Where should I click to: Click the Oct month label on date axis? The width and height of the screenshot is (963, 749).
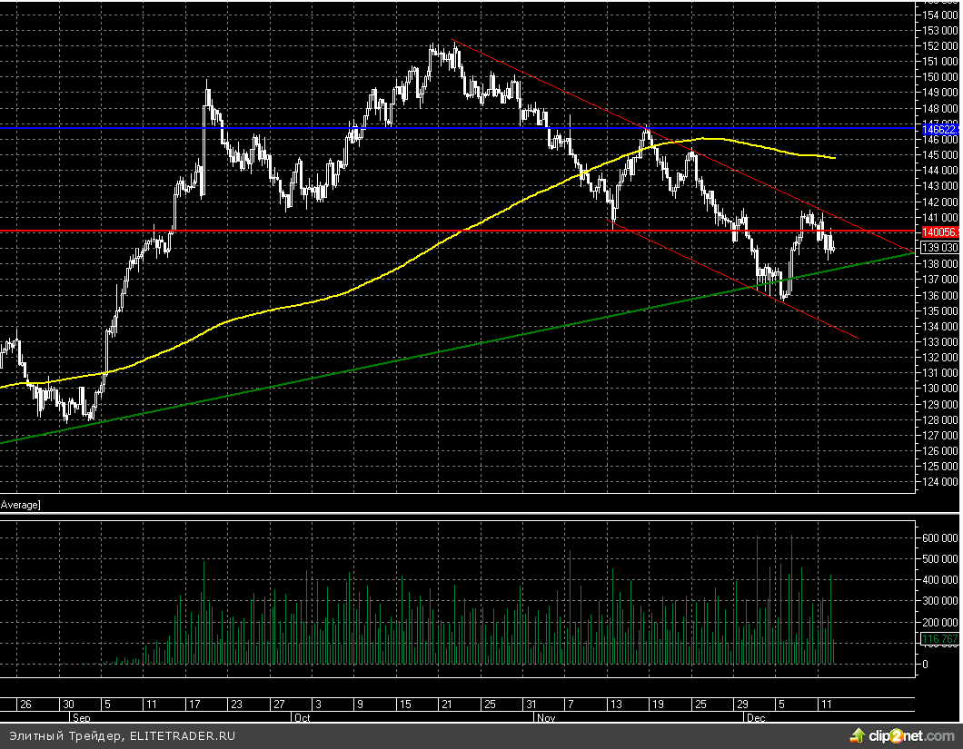pyautogui.click(x=302, y=716)
